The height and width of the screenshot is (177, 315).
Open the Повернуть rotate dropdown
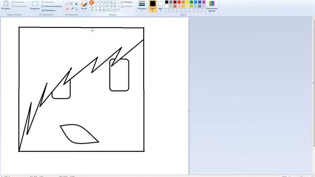point(49,10)
